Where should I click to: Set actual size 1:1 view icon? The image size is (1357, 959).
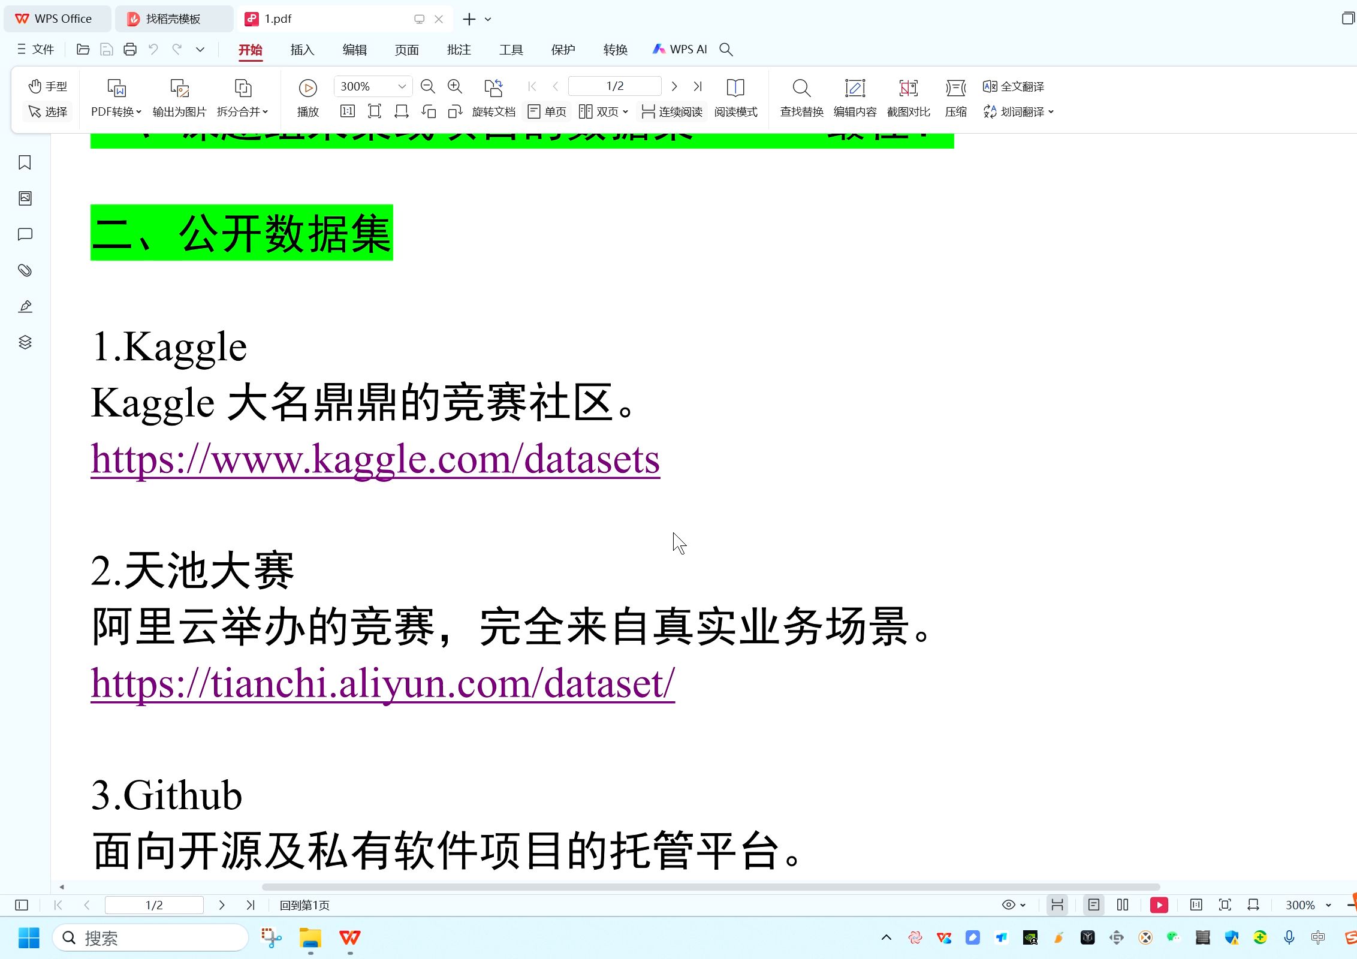click(348, 111)
